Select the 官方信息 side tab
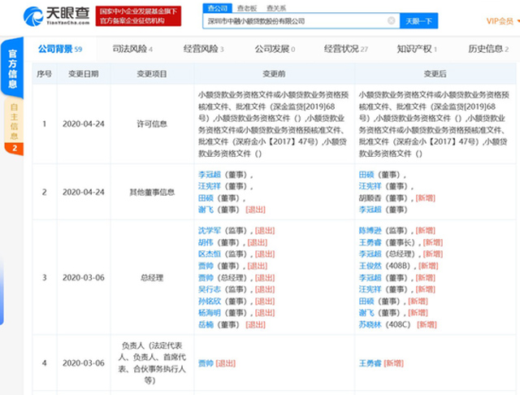Image resolution: width=520 pixels, height=395 pixels. point(13,68)
